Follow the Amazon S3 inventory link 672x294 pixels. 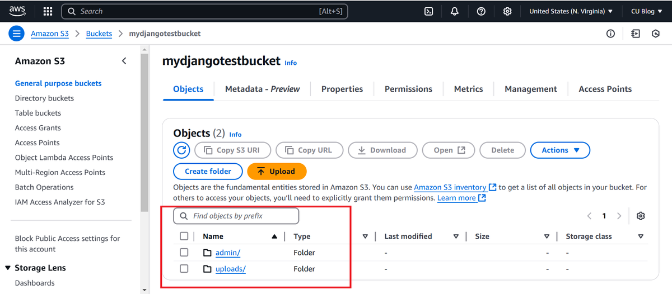point(455,187)
